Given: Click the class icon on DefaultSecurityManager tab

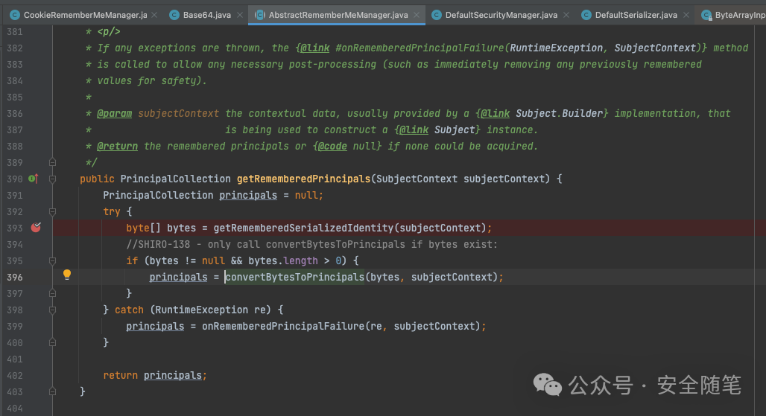Looking at the screenshot, I should [x=437, y=15].
